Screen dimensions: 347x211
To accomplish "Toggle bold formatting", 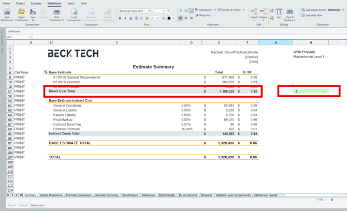I will tap(120, 18).
